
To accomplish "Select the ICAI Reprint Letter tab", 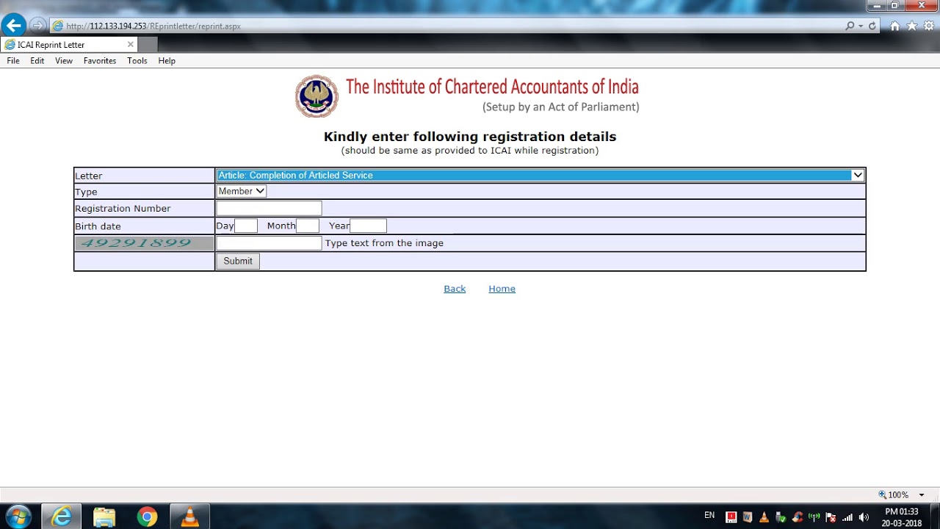I will tap(69, 45).
